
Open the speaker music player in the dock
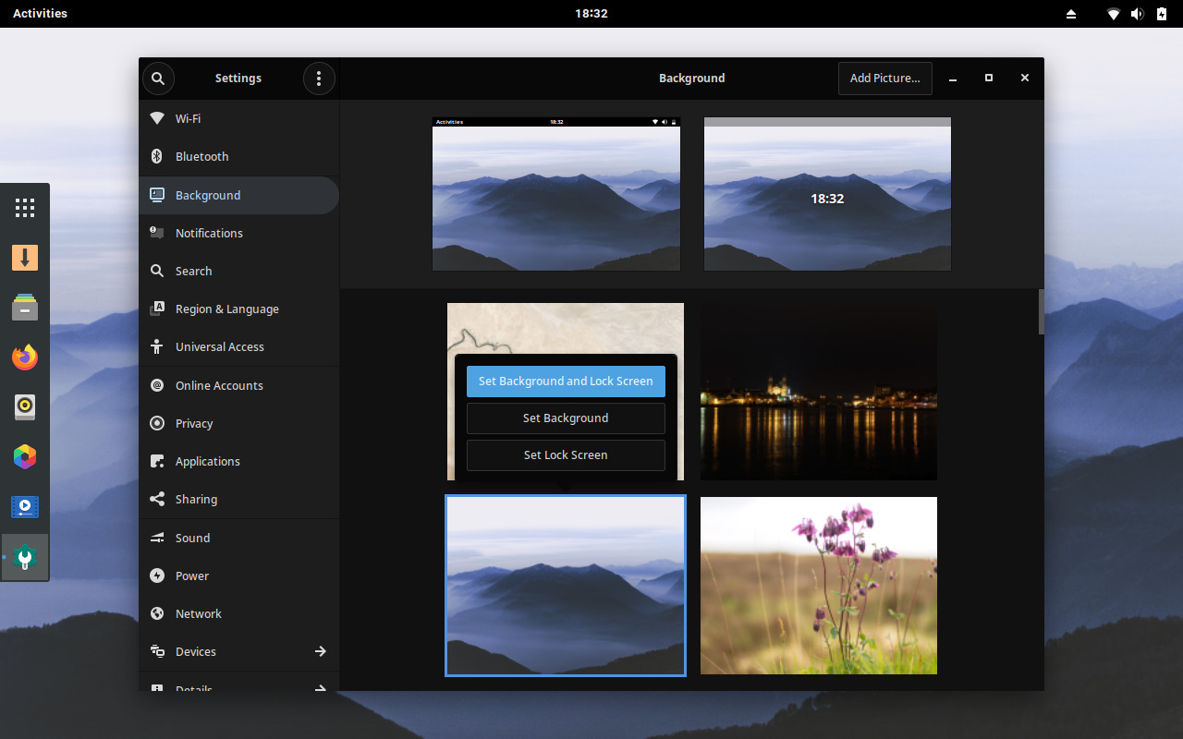click(x=25, y=406)
